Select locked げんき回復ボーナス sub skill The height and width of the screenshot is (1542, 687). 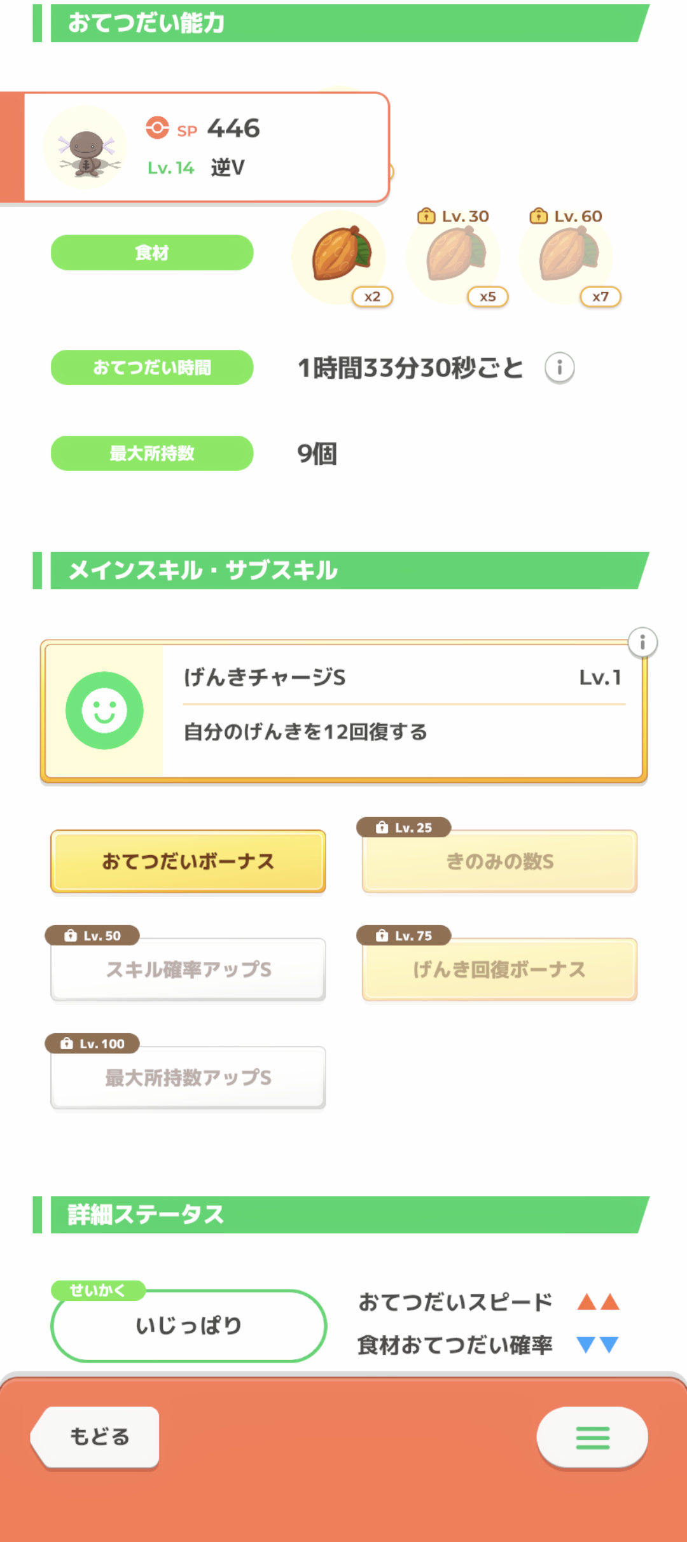[499, 969]
